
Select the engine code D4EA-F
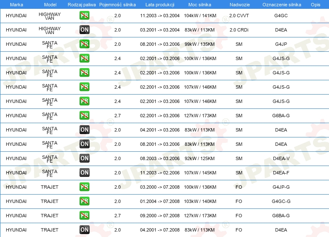pos(281,173)
